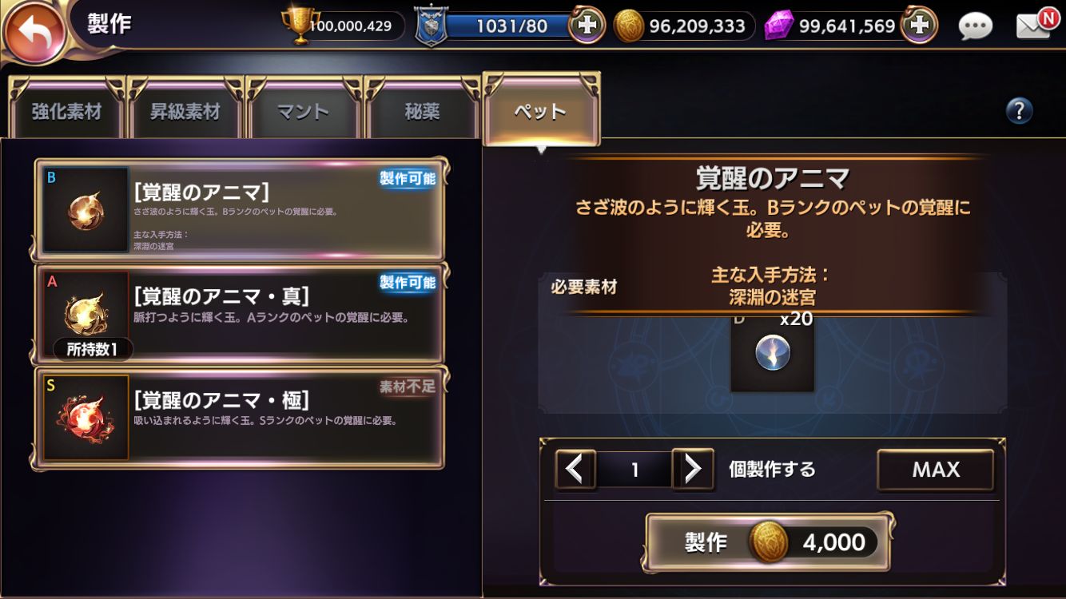Image resolution: width=1066 pixels, height=599 pixels.
Task: Increase craft quantity with right arrow
Action: coord(693,469)
